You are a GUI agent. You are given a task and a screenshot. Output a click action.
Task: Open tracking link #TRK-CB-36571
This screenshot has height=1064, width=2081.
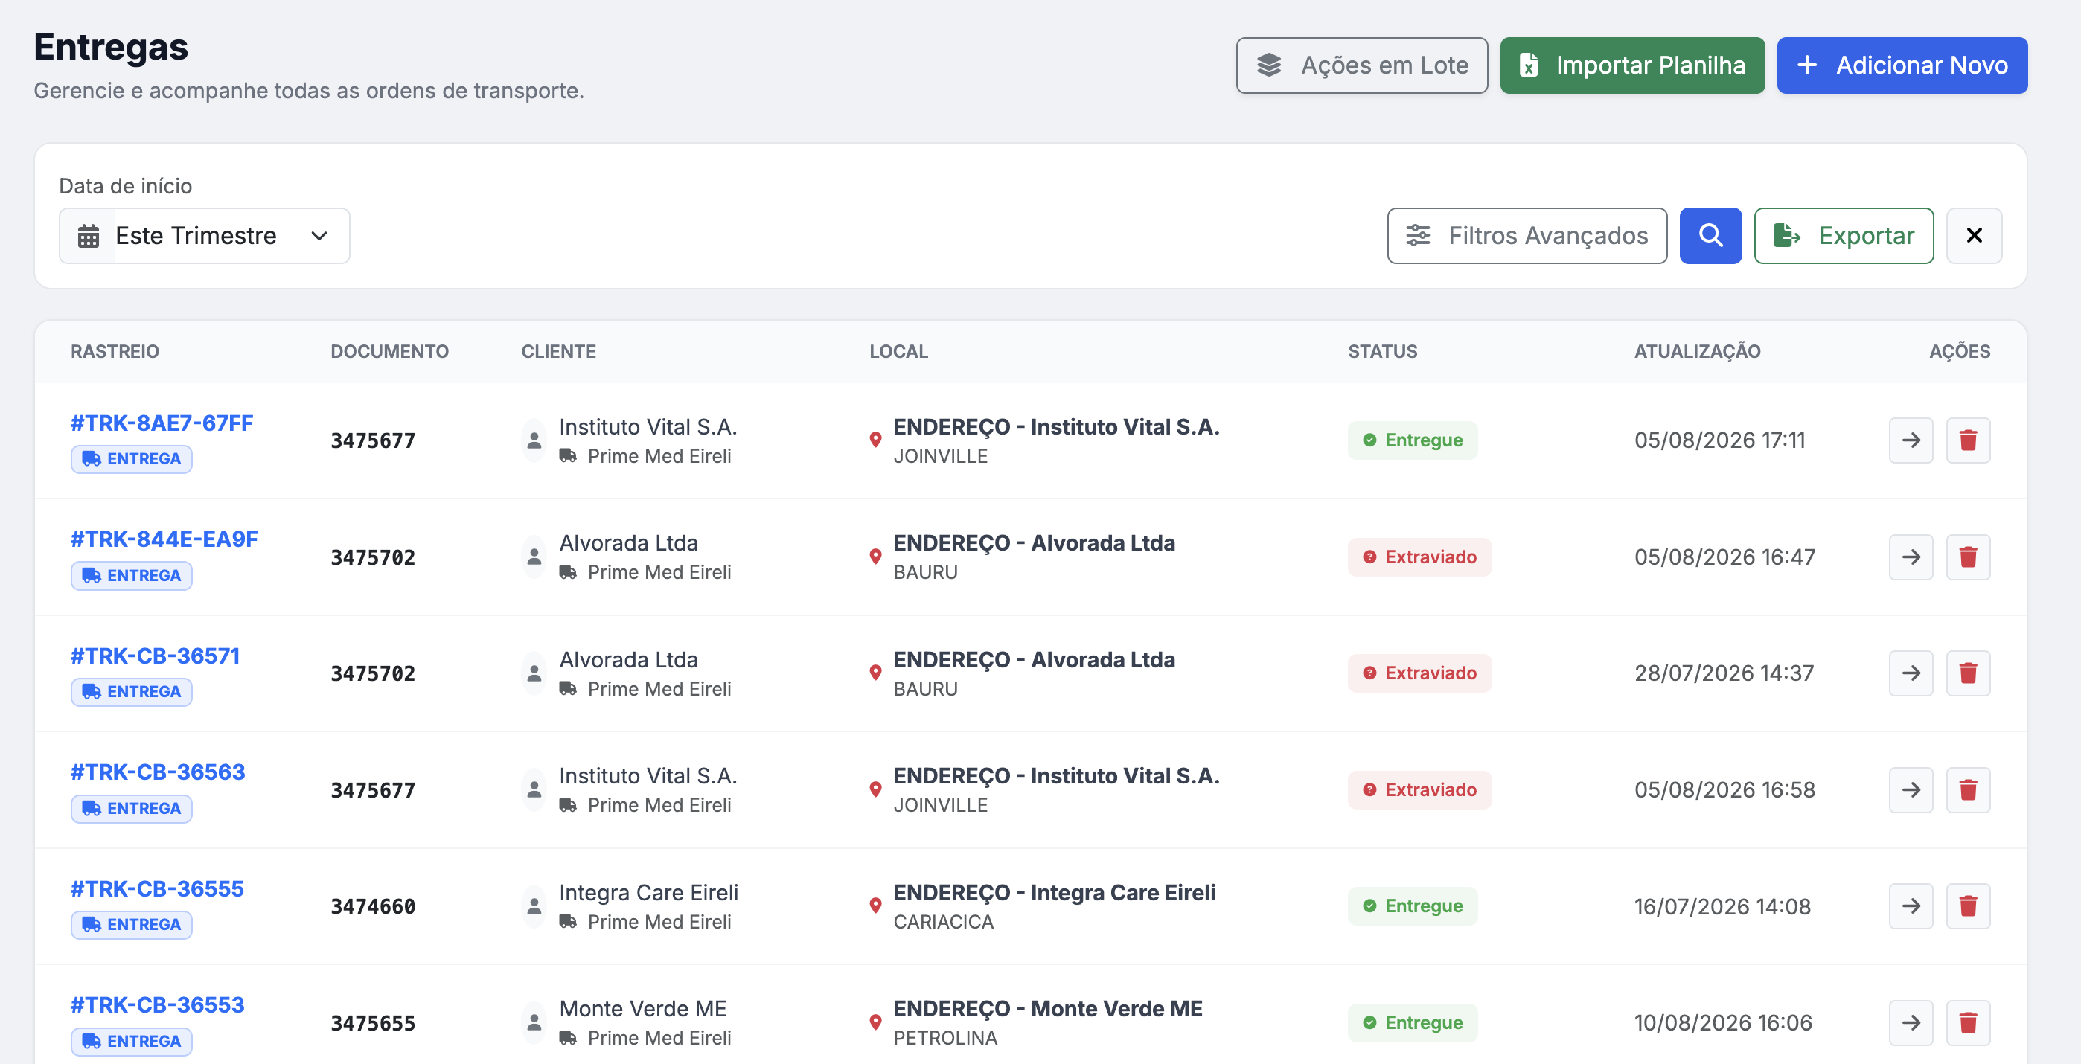pyautogui.click(x=155, y=656)
